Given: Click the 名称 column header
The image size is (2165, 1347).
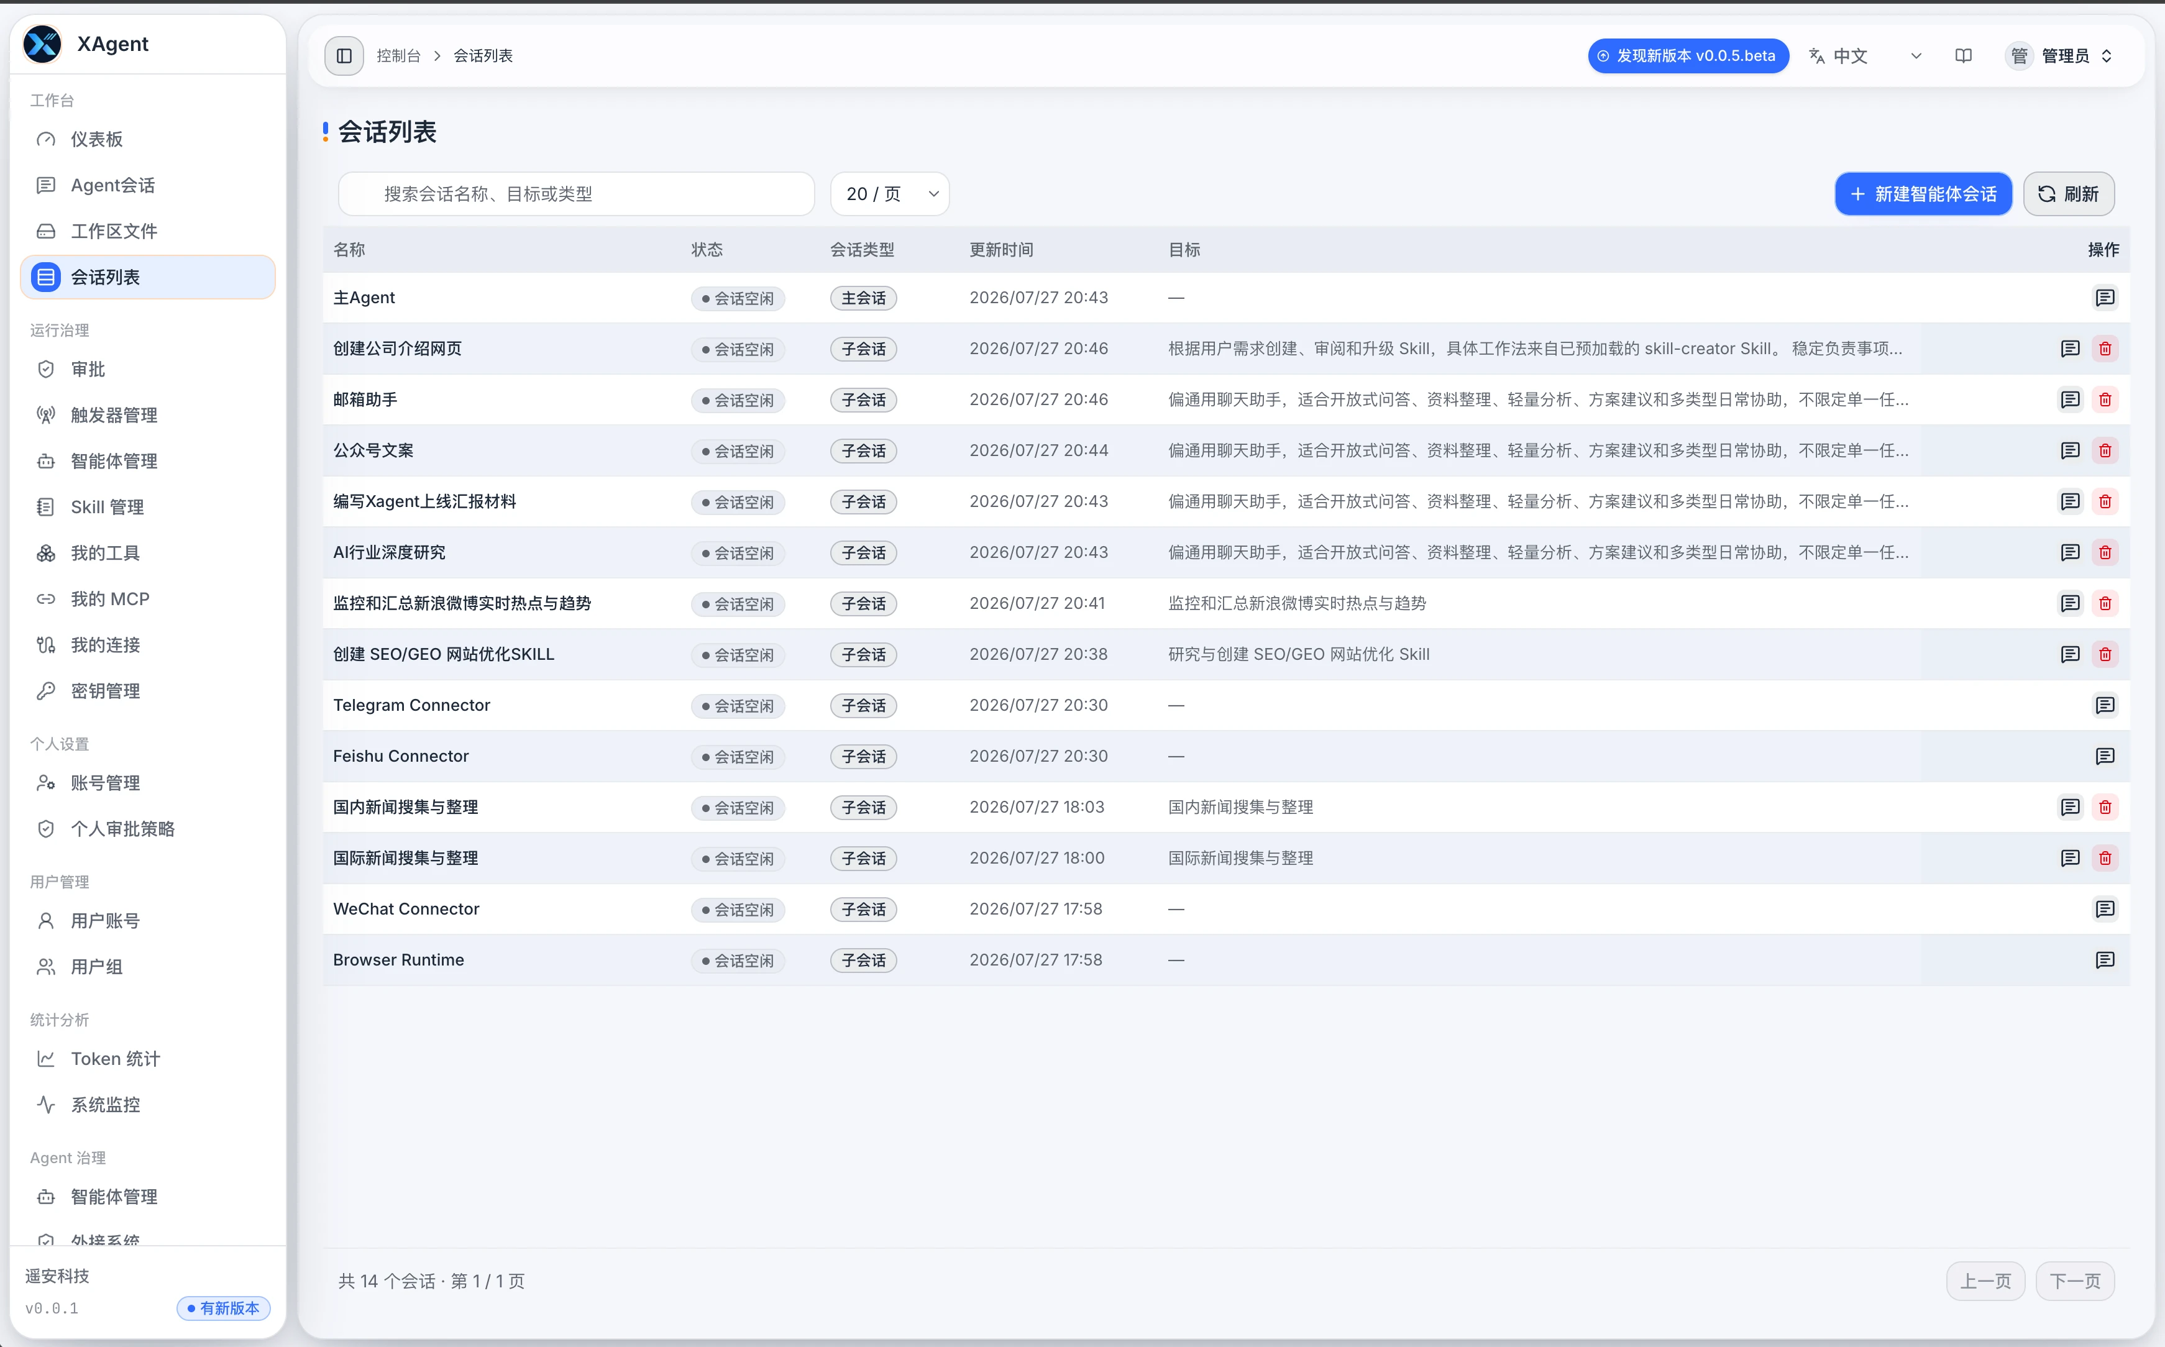Looking at the screenshot, I should 349,249.
